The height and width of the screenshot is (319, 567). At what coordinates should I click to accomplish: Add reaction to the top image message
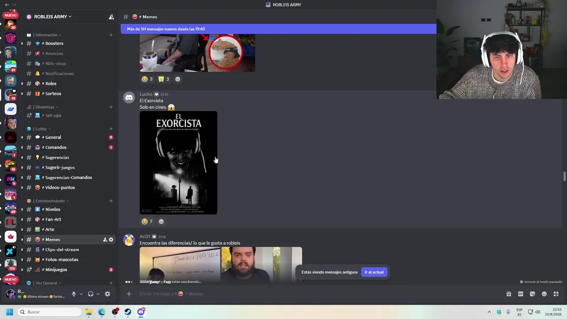click(178, 79)
